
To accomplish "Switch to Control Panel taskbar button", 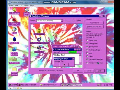I will [x=50, y=85].
